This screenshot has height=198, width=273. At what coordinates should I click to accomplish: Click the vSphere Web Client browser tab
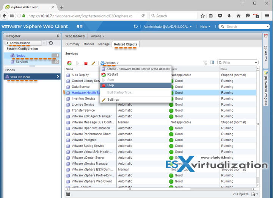(x=30, y=7)
